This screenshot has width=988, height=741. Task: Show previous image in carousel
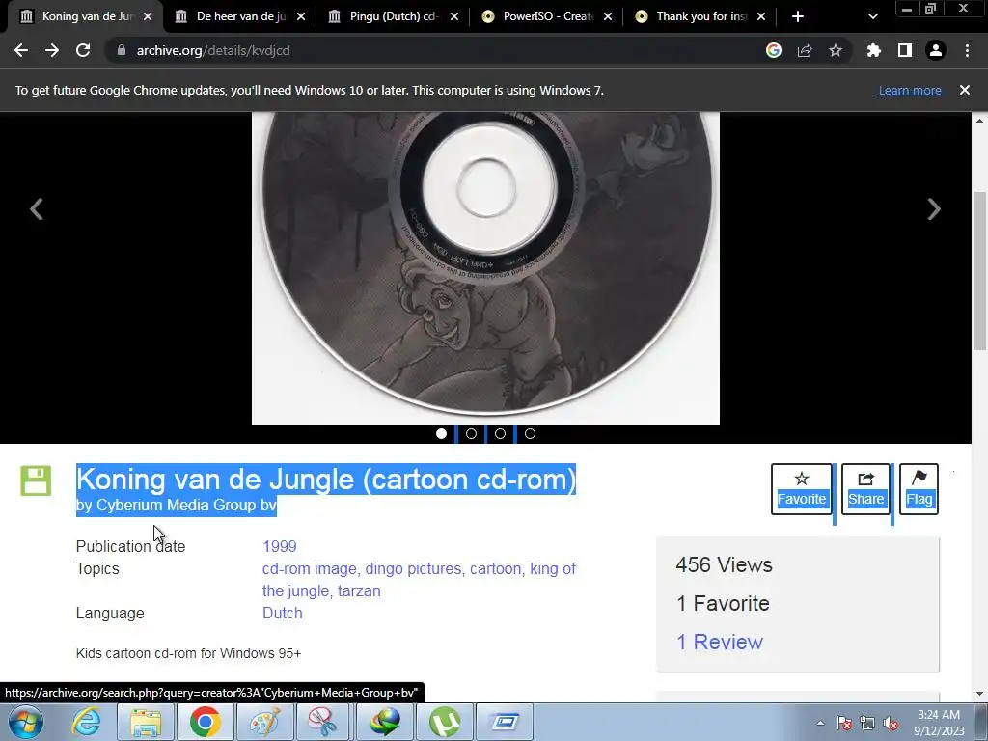(37, 209)
